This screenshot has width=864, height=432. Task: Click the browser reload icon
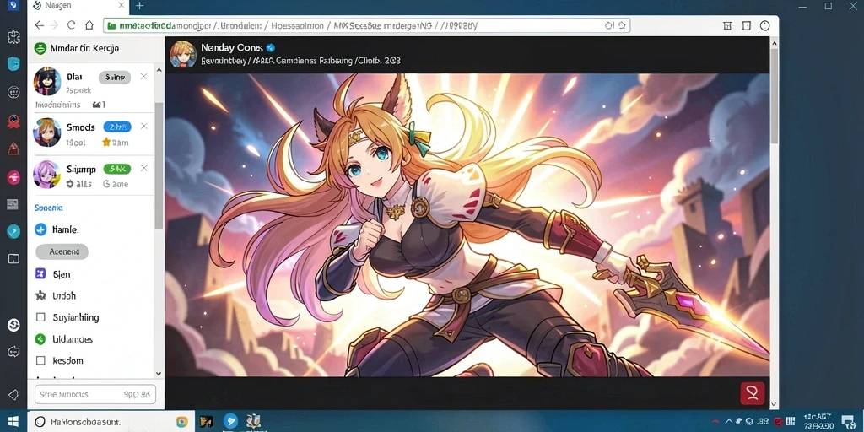(x=71, y=25)
